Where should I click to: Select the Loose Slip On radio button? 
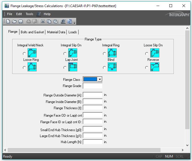(x=147, y=54)
